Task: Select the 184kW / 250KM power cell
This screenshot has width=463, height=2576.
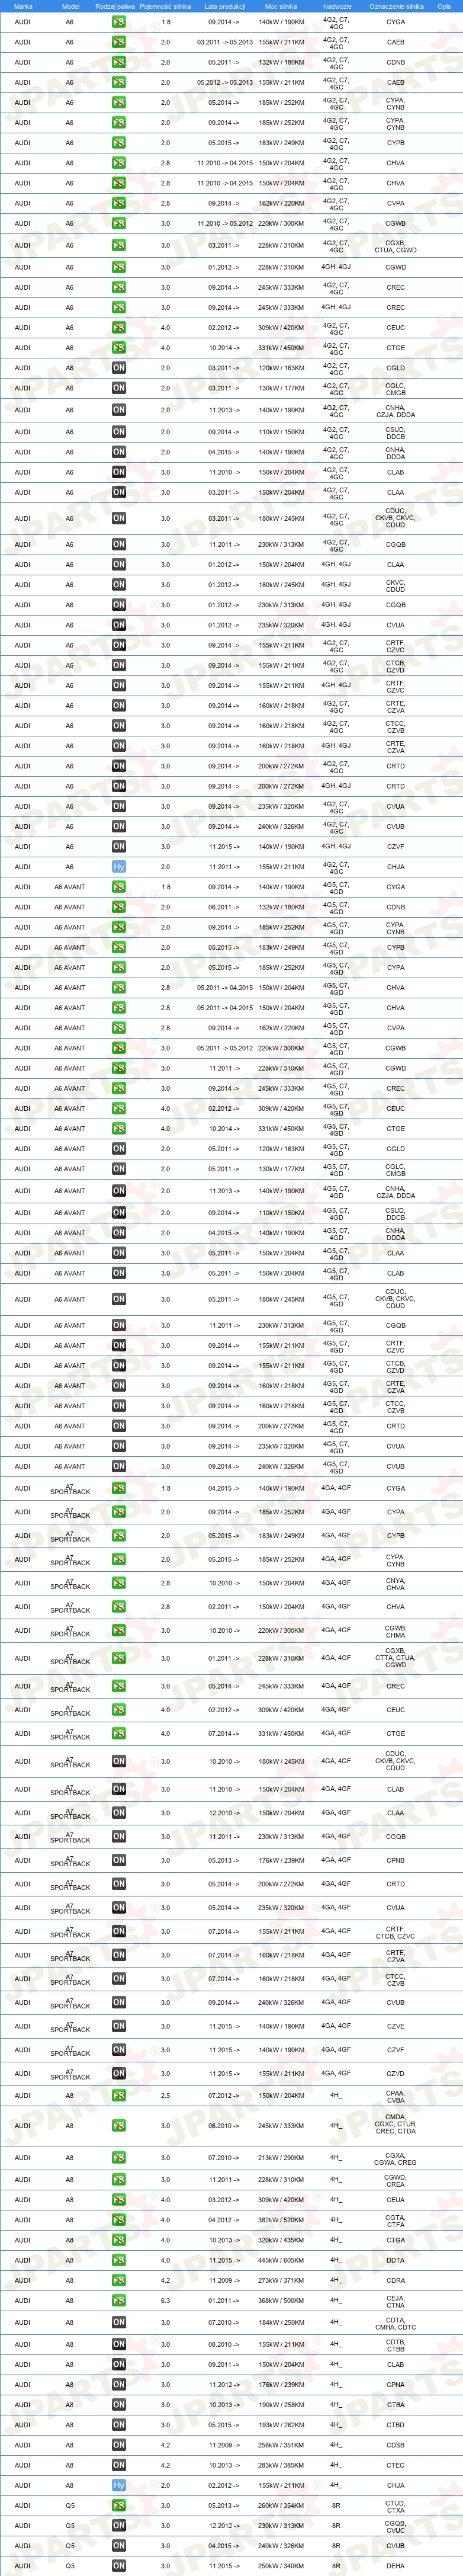Action: click(x=281, y=2322)
